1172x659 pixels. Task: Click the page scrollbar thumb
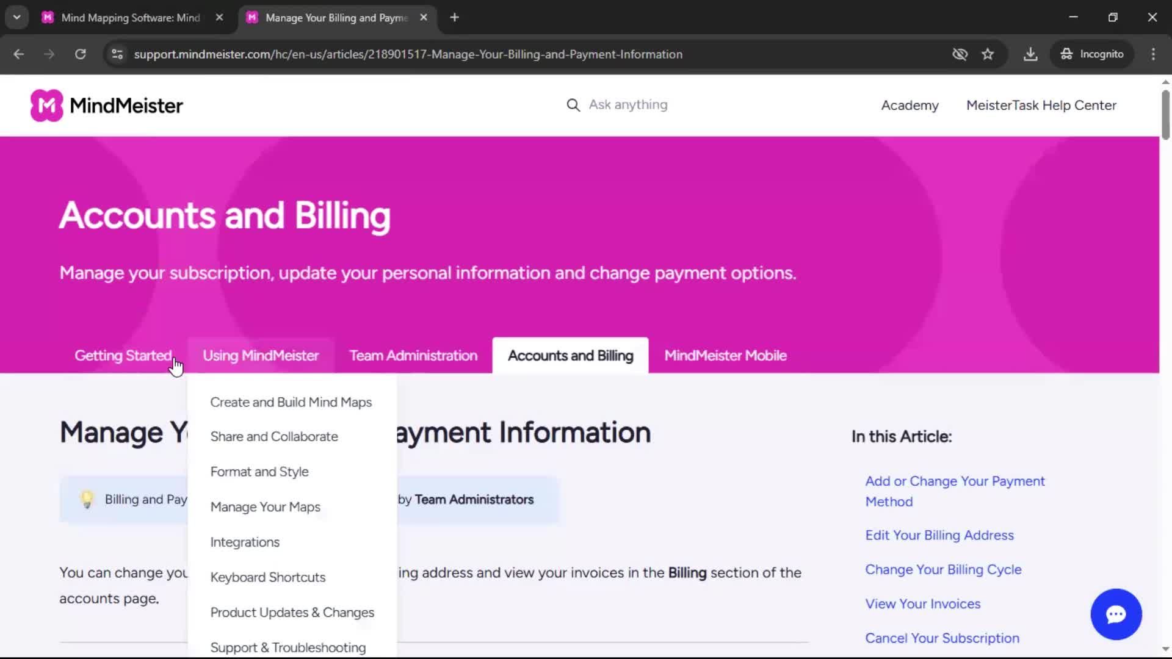[1165, 115]
